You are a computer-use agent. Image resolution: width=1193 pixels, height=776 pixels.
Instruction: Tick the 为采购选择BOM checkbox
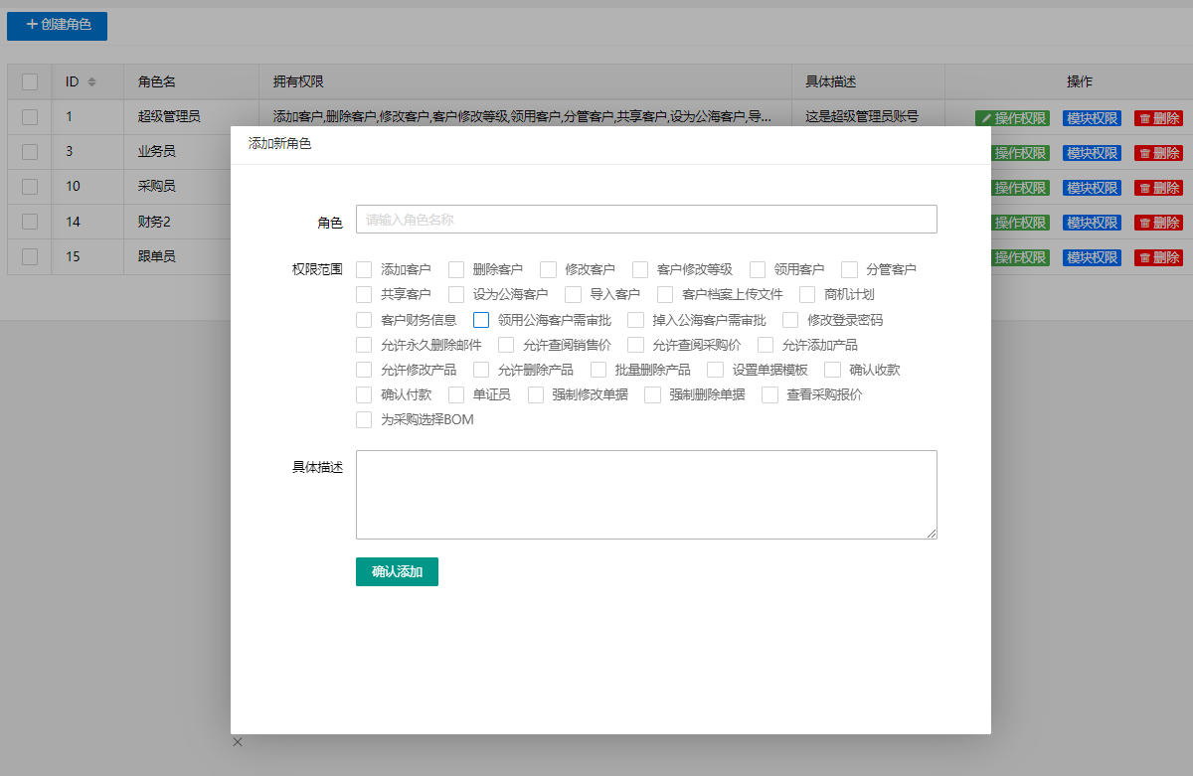[364, 419]
